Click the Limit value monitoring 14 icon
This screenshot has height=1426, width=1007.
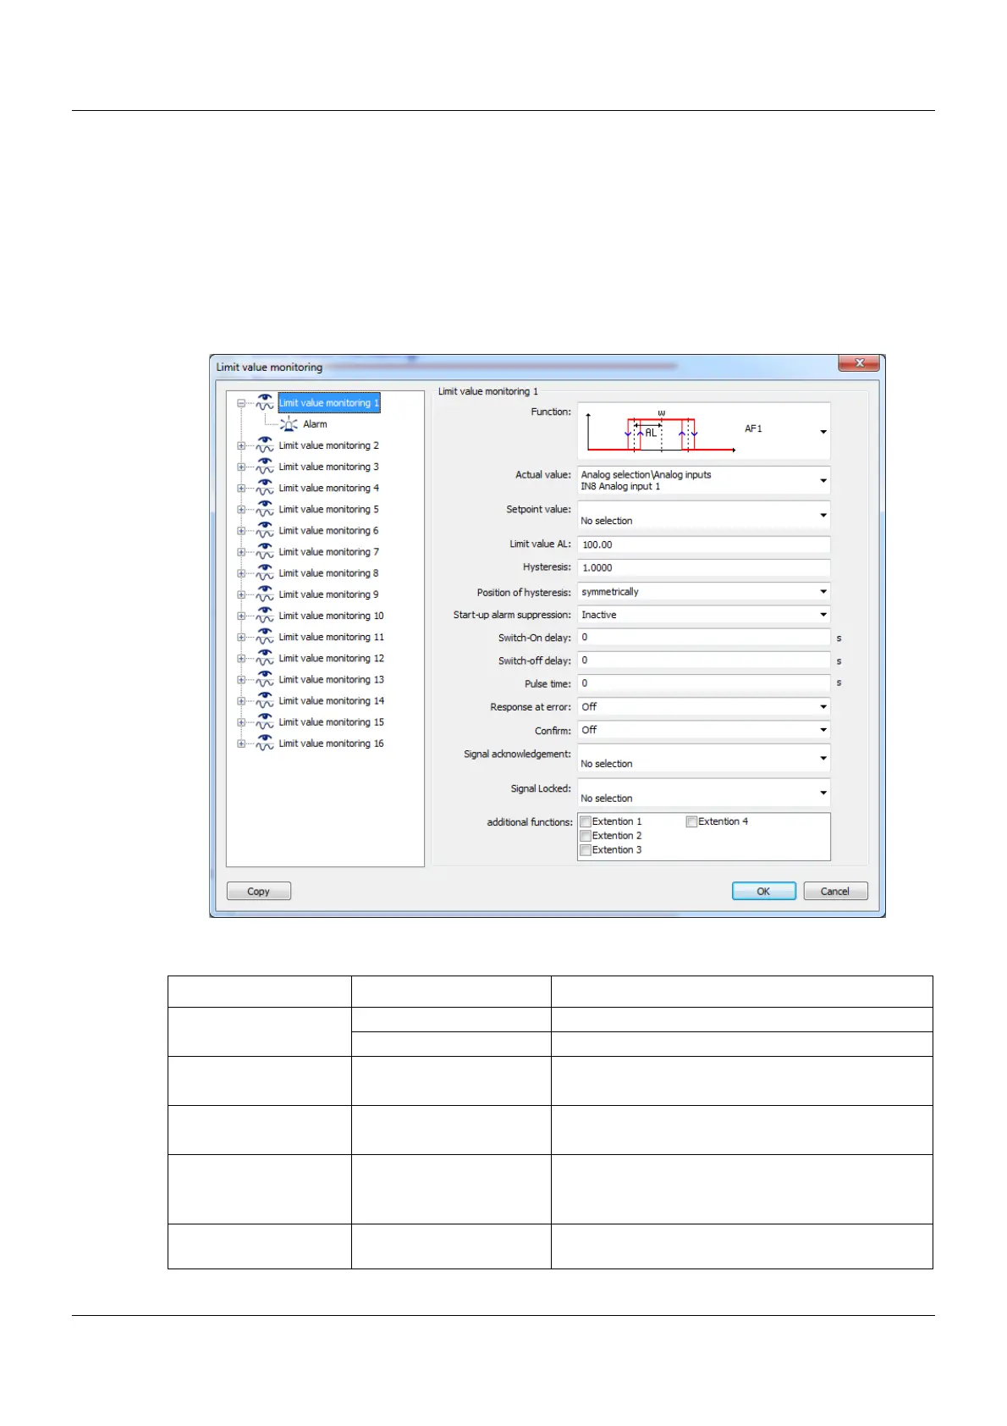pyautogui.click(x=265, y=700)
